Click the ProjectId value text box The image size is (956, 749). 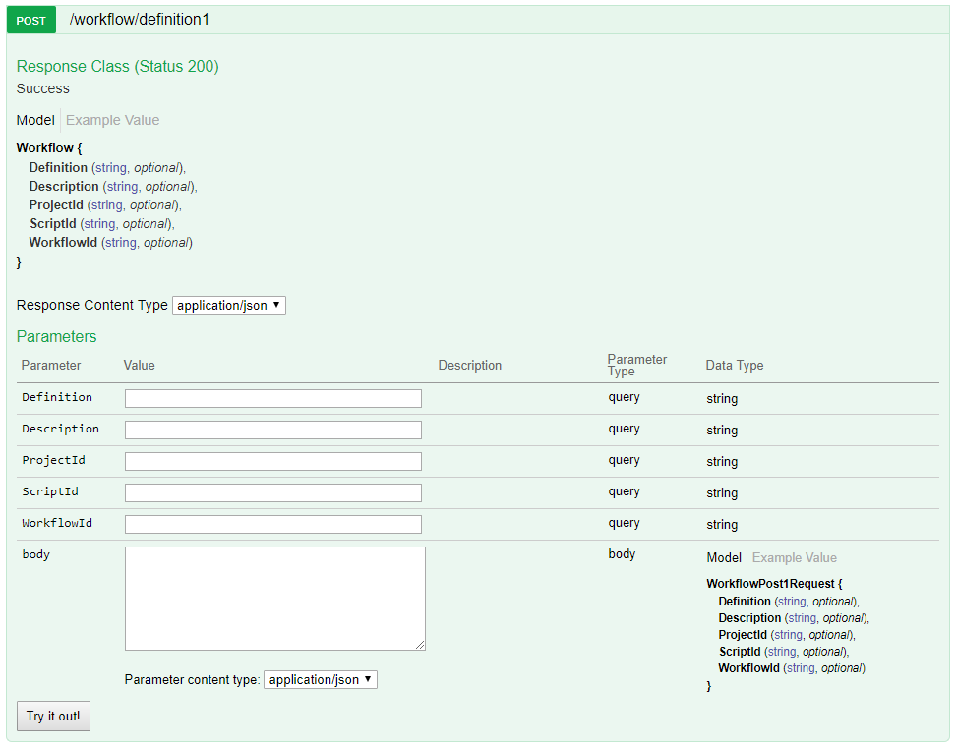(272, 461)
